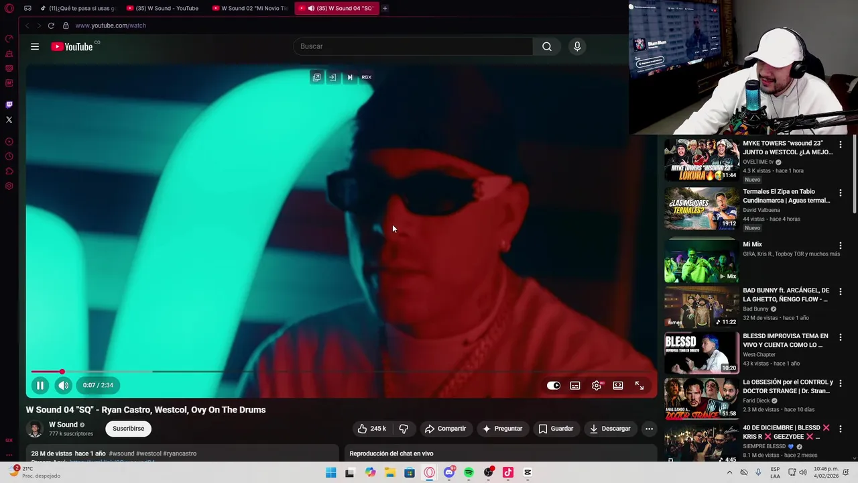Screen dimensions: 858x483
Task: Open options menu for MYKE TOWERS video
Action: [x=841, y=144]
